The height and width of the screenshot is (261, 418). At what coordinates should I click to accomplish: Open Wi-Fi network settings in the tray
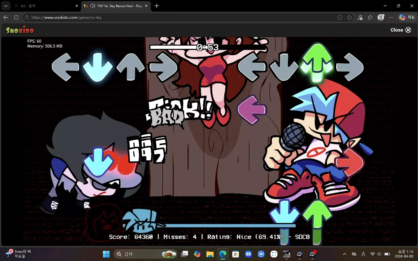[372, 254]
